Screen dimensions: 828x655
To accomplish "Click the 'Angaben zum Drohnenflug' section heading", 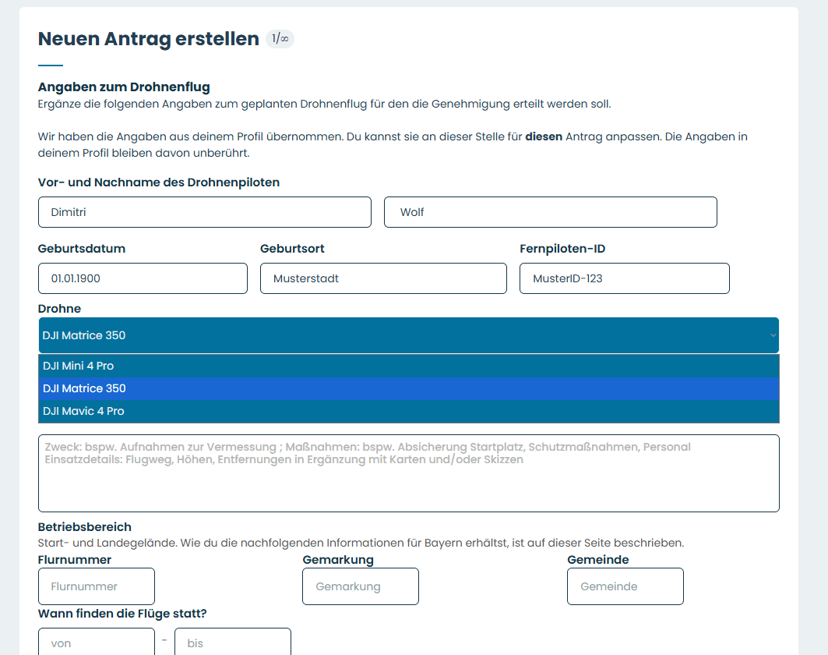I will (124, 87).
